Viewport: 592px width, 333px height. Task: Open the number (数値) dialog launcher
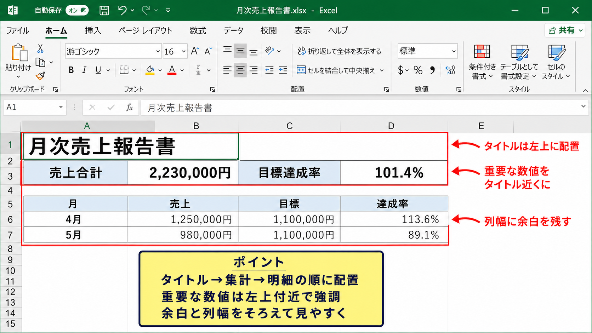click(x=459, y=90)
